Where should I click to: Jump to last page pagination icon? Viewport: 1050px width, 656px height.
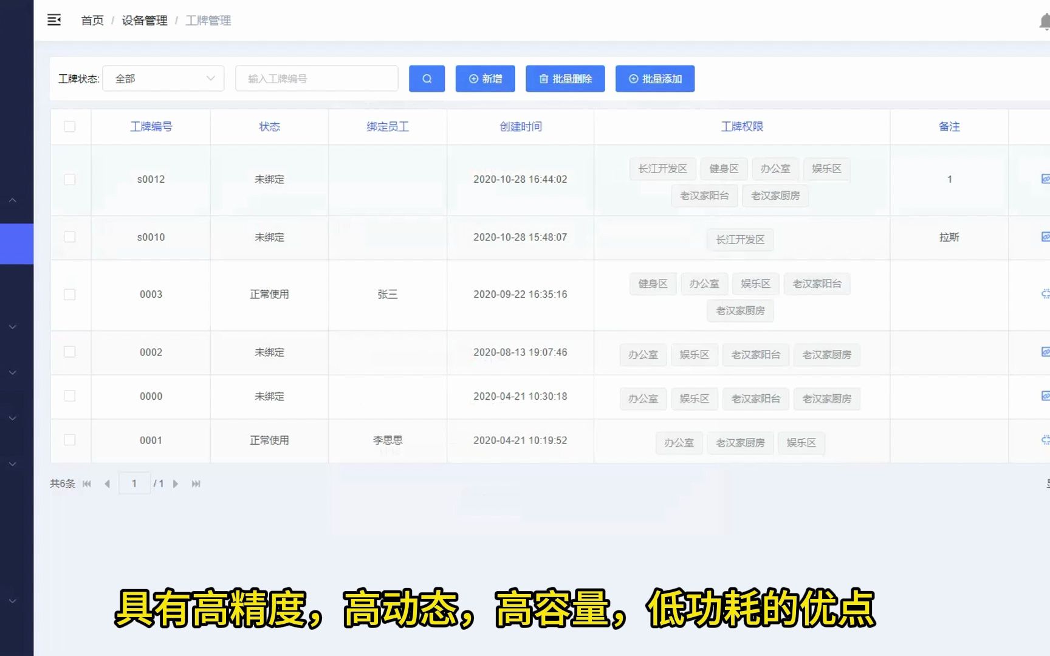pos(196,483)
